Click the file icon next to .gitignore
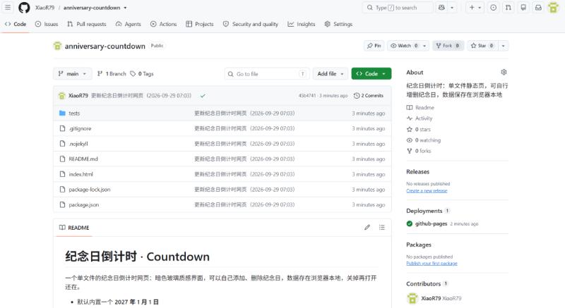The width and height of the screenshot is (565, 308). pyautogui.click(x=62, y=128)
